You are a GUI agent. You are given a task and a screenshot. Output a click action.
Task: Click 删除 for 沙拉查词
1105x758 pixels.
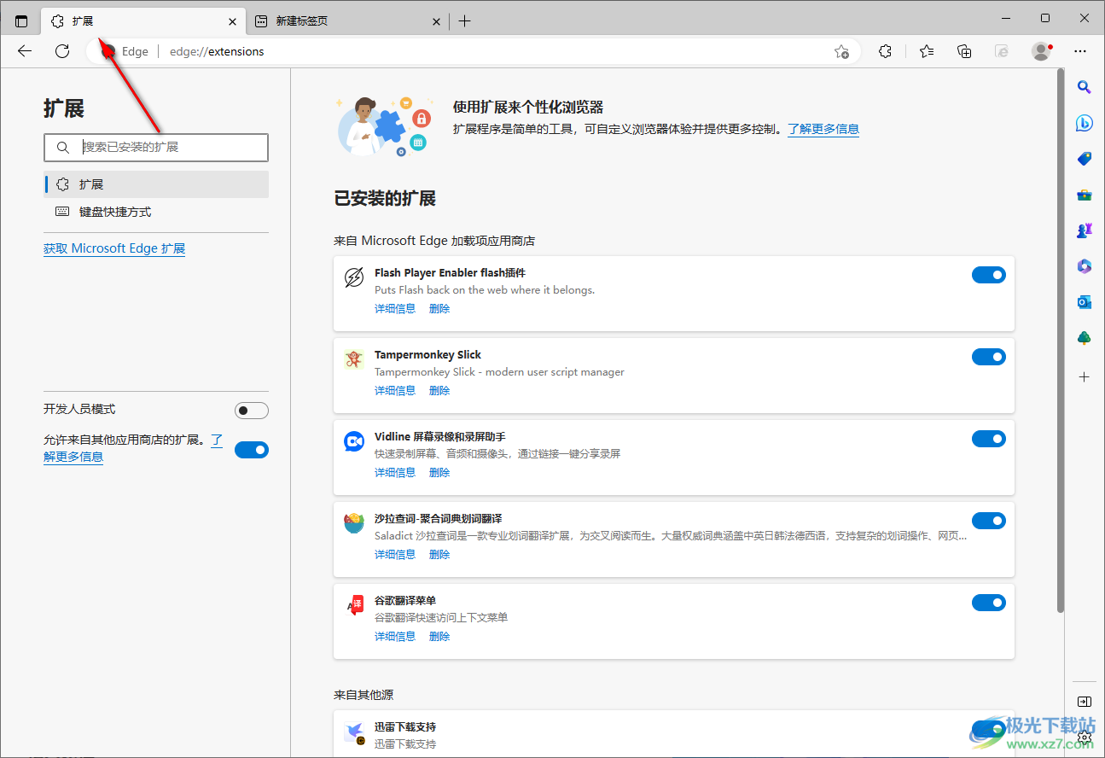(x=439, y=555)
